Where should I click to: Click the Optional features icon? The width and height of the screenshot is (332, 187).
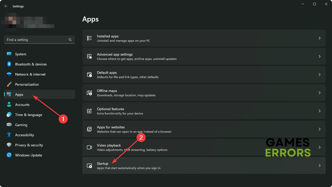pyautogui.click(x=89, y=111)
